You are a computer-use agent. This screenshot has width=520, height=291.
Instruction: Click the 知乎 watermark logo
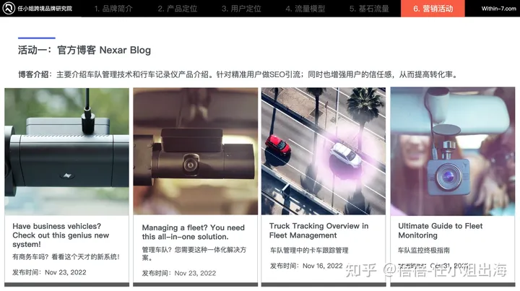point(361,270)
